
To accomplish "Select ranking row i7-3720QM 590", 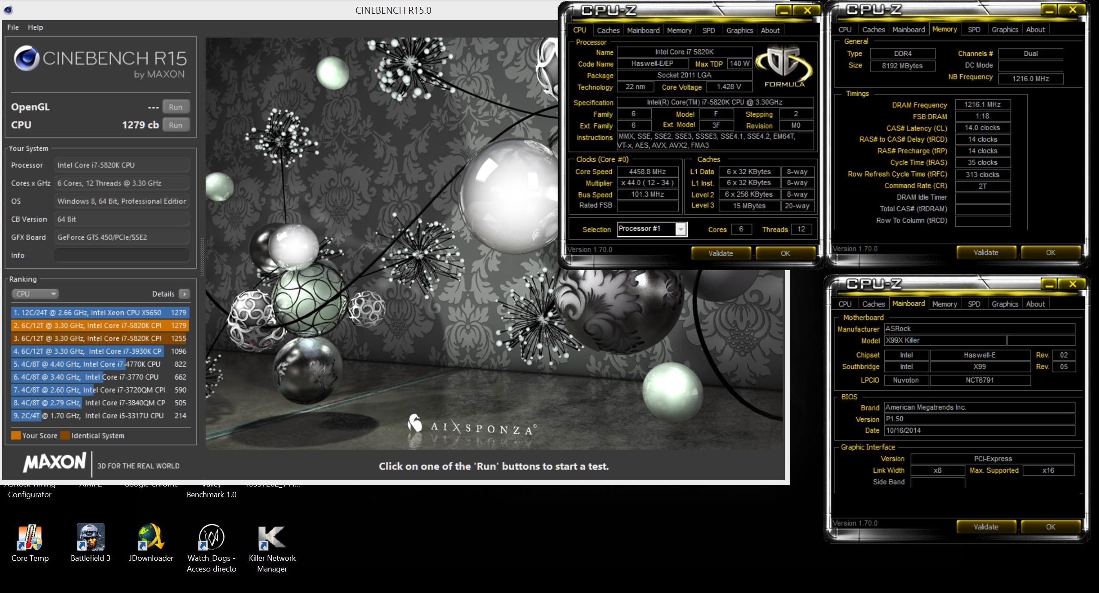I will 100,390.
